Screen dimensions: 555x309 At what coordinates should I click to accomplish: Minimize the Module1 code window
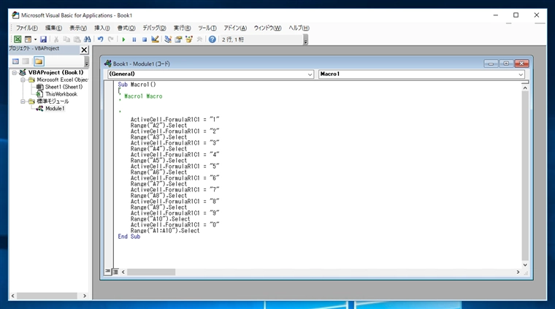(x=491, y=64)
